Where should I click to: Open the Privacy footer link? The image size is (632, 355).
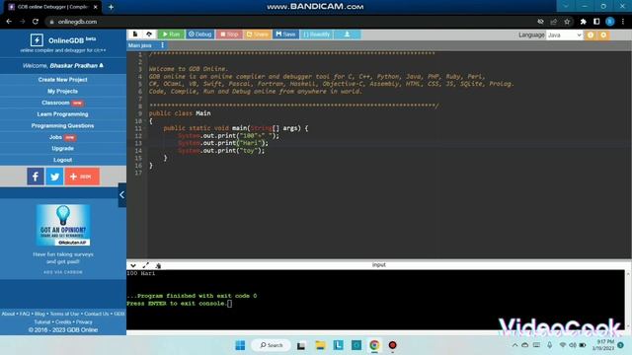(84, 321)
